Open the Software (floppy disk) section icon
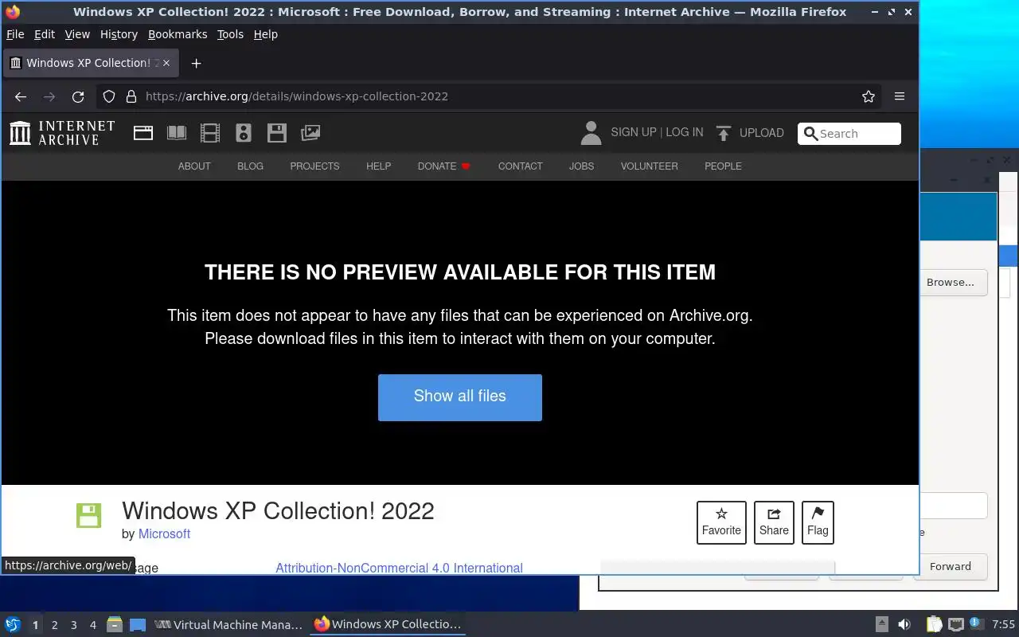This screenshot has width=1019, height=637. pyautogui.click(x=277, y=133)
